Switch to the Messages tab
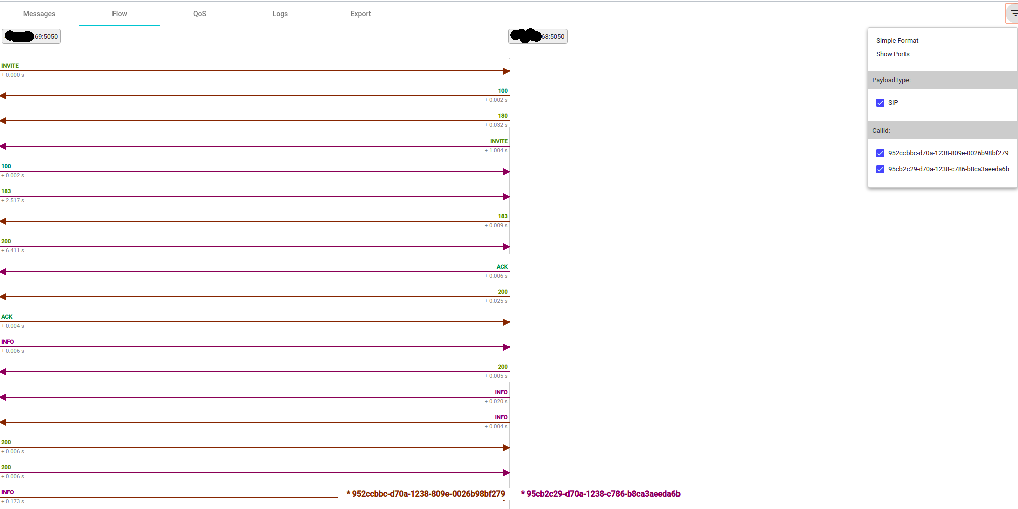This screenshot has height=509, width=1018. click(x=39, y=14)
